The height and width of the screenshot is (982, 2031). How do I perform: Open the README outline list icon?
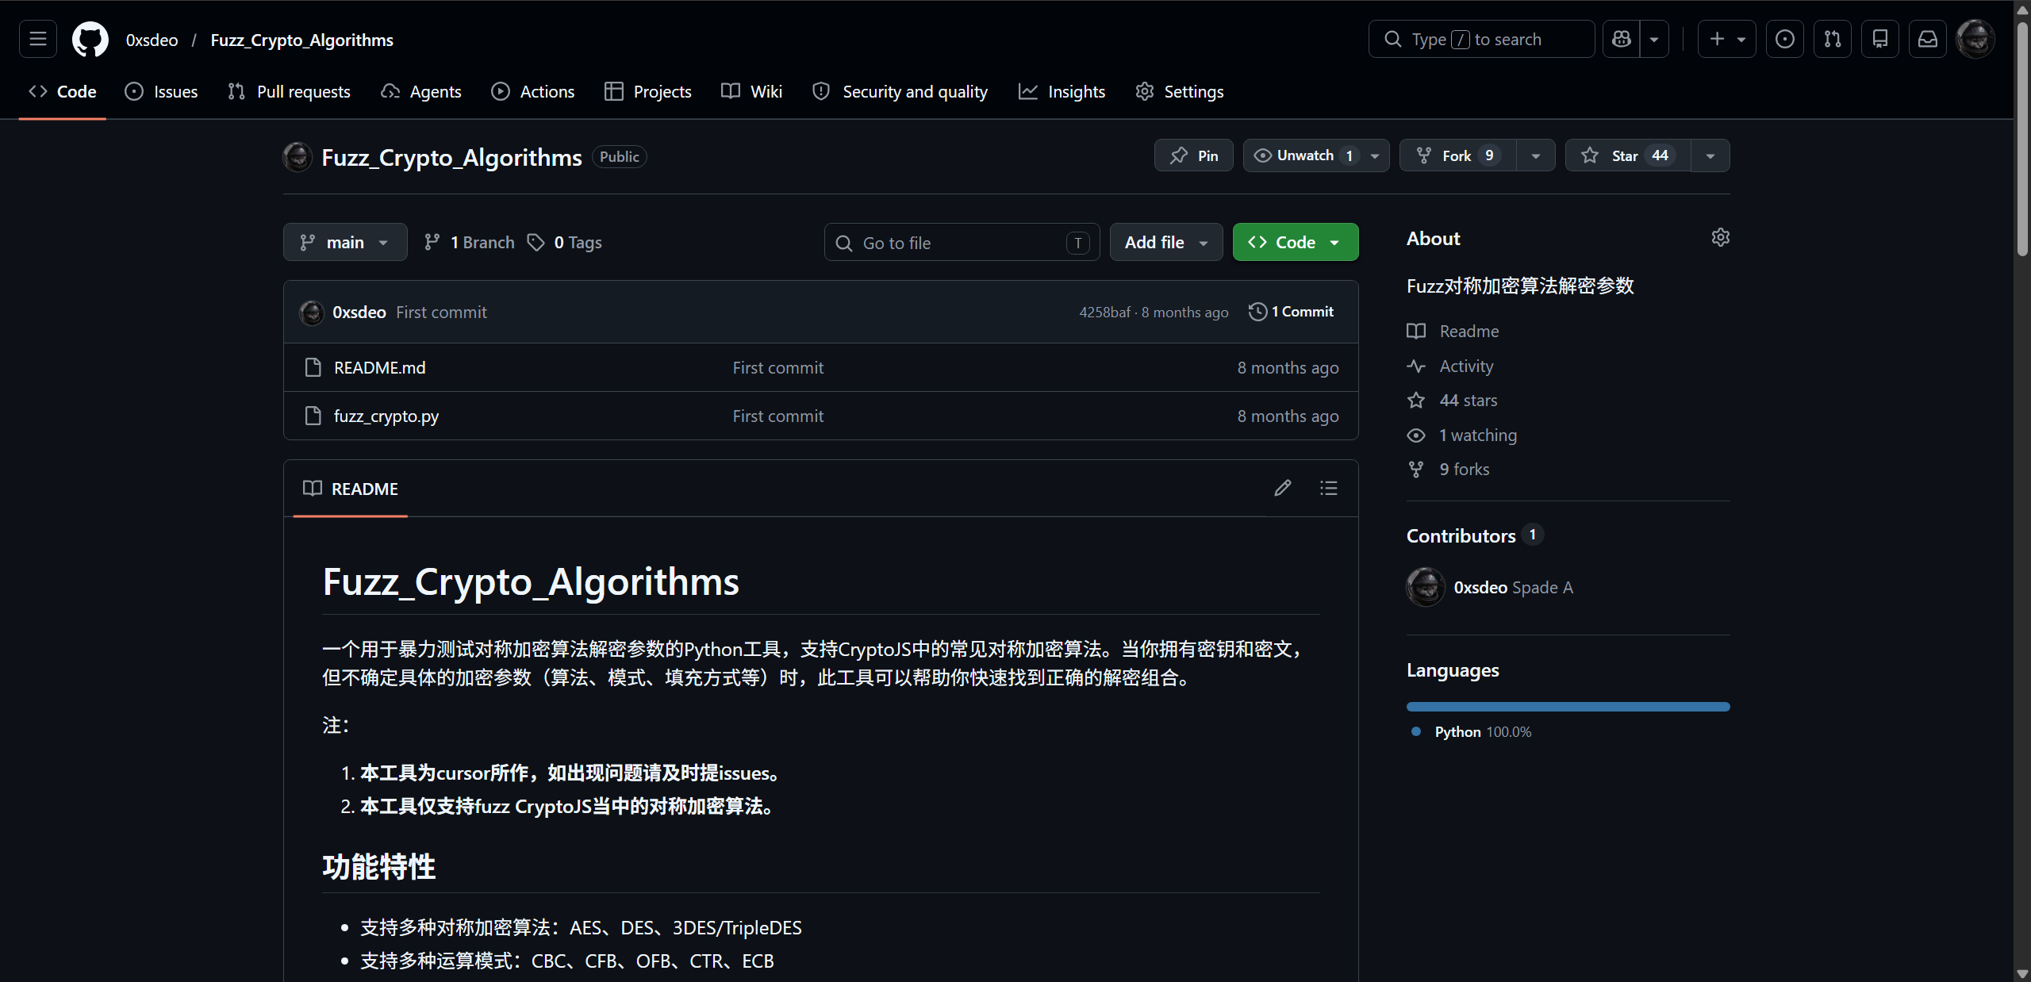[1329, 488]
